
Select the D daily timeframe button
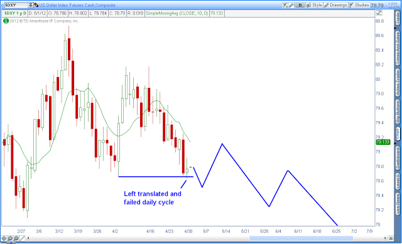[x=300, y=5]
